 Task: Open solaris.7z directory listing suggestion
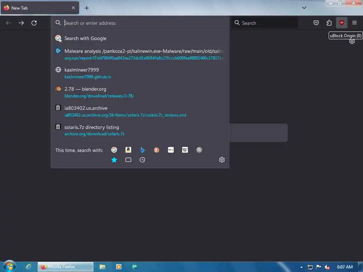(140, 130)
